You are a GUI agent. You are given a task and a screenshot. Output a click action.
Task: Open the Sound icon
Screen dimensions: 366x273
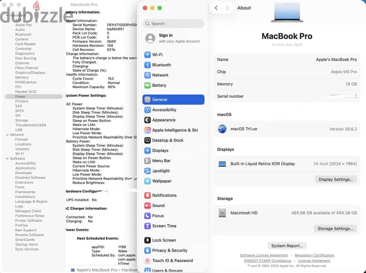pos(147,206)
